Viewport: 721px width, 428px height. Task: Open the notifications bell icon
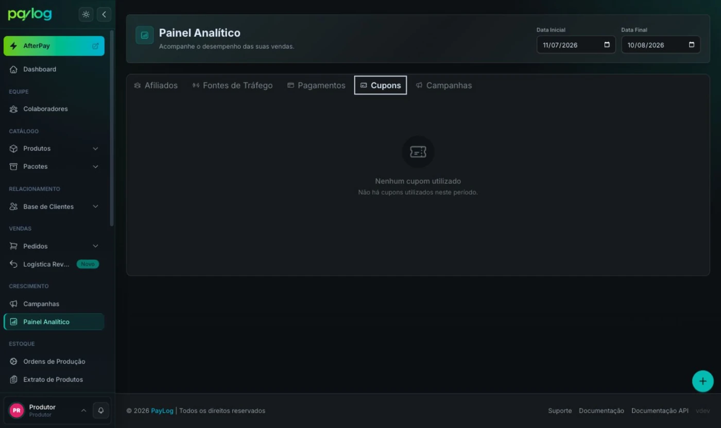tap(101, 410)
